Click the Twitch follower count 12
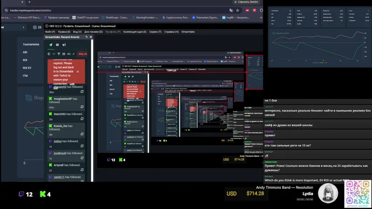This screenshot has width=372, height=209. (26, 195)
